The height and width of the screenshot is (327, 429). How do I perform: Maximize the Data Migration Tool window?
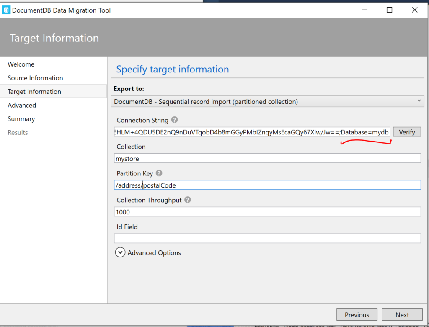pyautogui.click(x=389, y=10)
